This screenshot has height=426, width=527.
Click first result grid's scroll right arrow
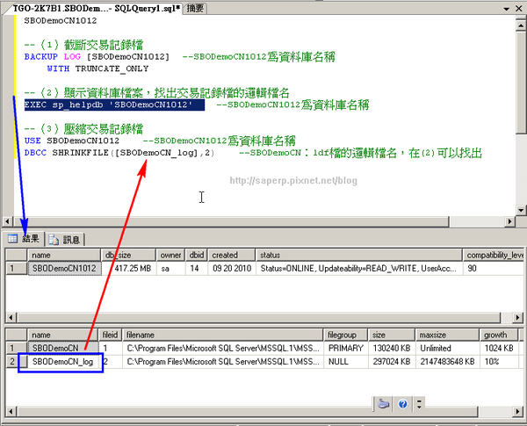[518, 317]
